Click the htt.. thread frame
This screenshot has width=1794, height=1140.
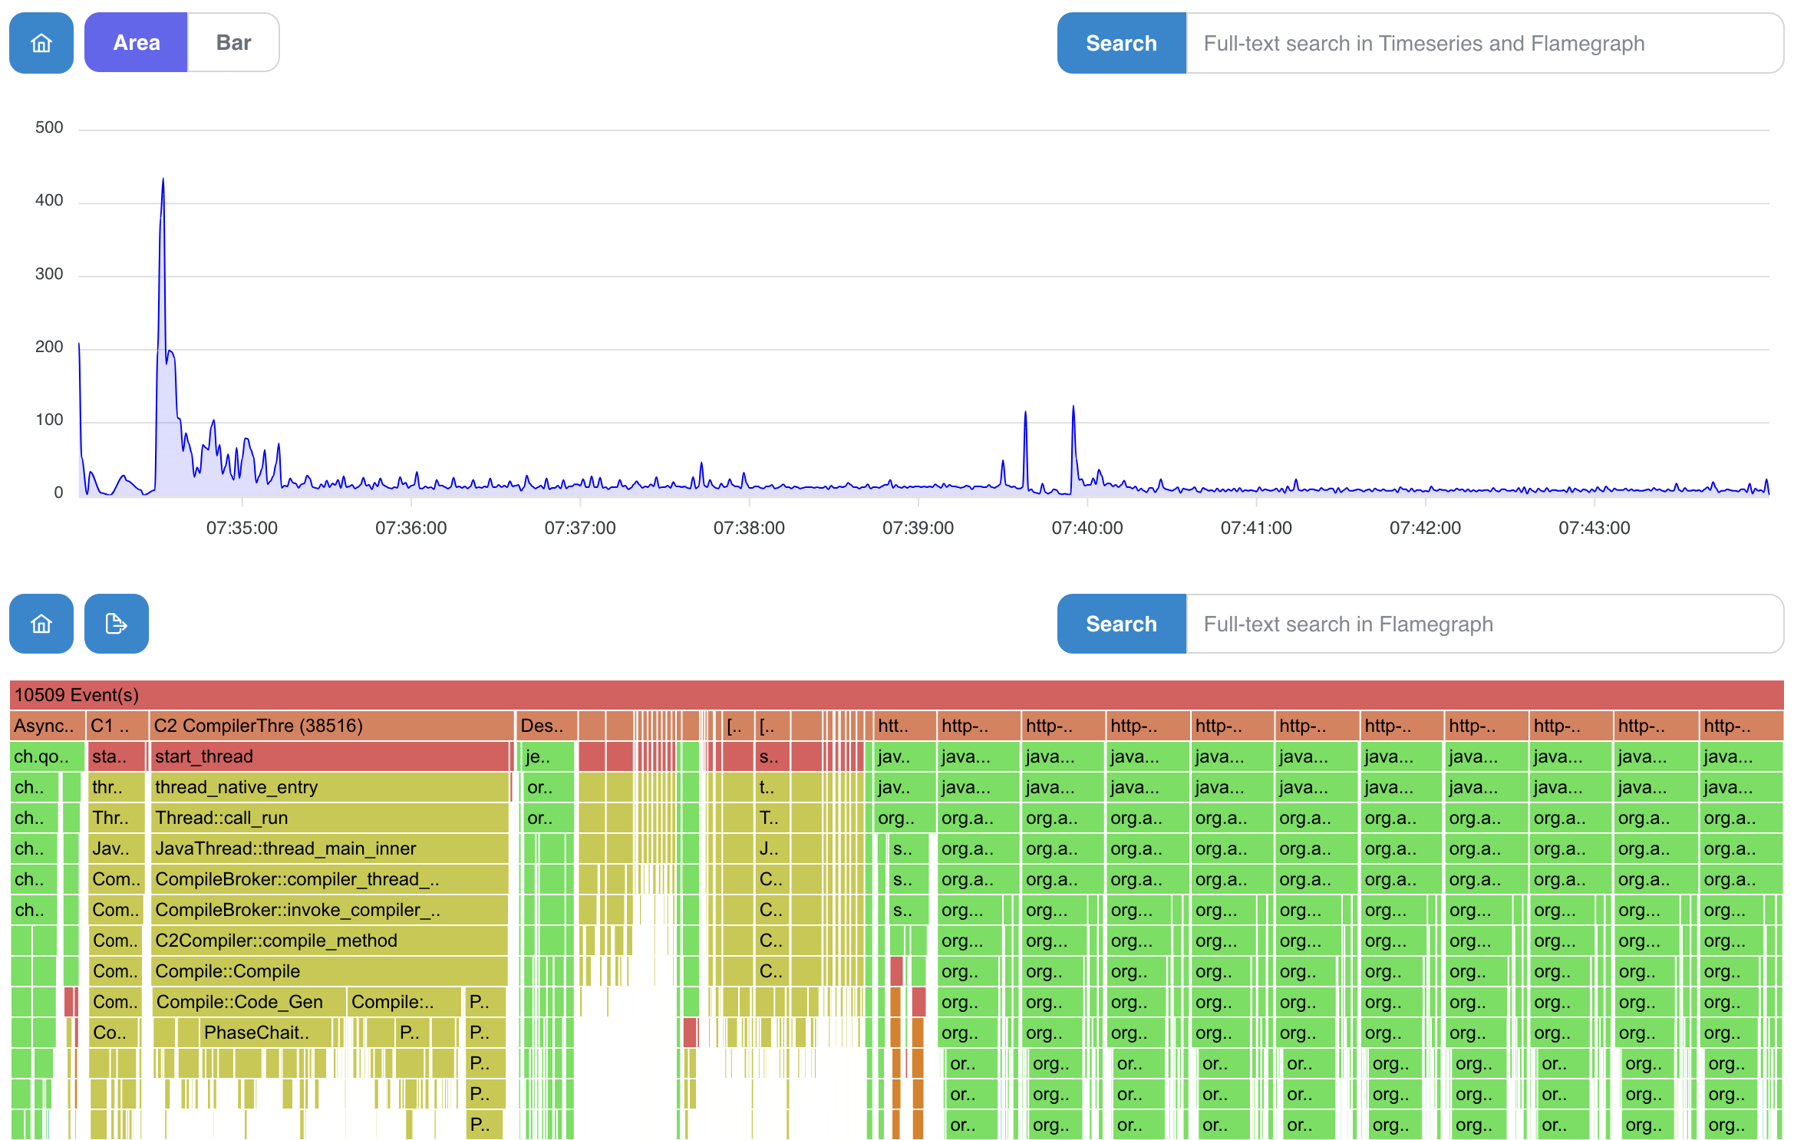pyautogui.click(x=905, y=726)
